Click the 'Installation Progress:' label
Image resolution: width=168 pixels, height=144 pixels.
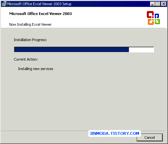(x=30, y=40)
